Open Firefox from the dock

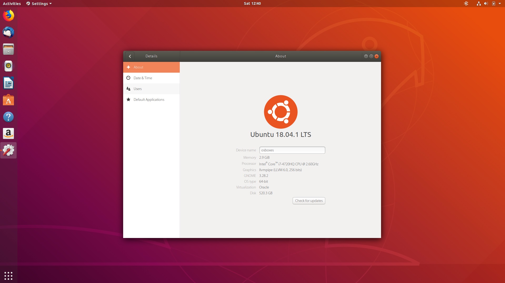click(8, 16)
